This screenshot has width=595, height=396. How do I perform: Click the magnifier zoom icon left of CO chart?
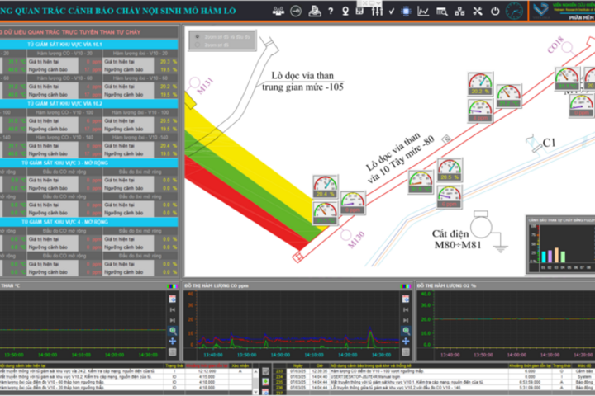[x=174, y=330]
